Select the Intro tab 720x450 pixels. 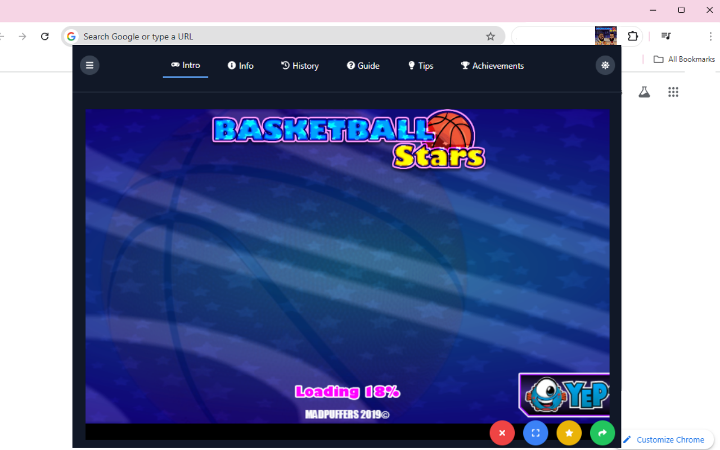pos(185,65)
